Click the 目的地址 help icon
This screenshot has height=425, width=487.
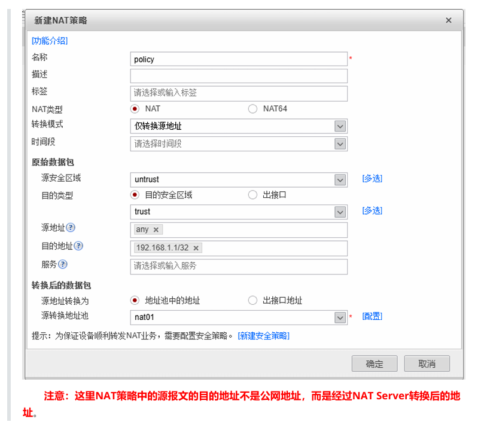[x=78, y=246]
